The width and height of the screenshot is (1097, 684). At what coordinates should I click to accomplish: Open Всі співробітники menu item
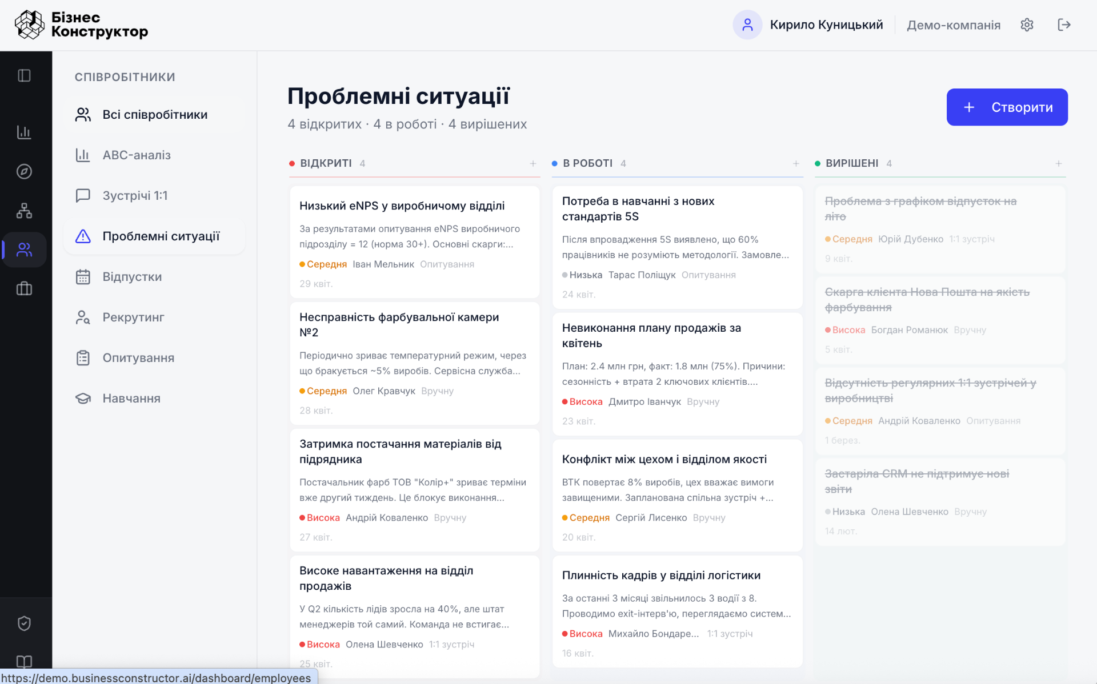(x=154, y=115)
